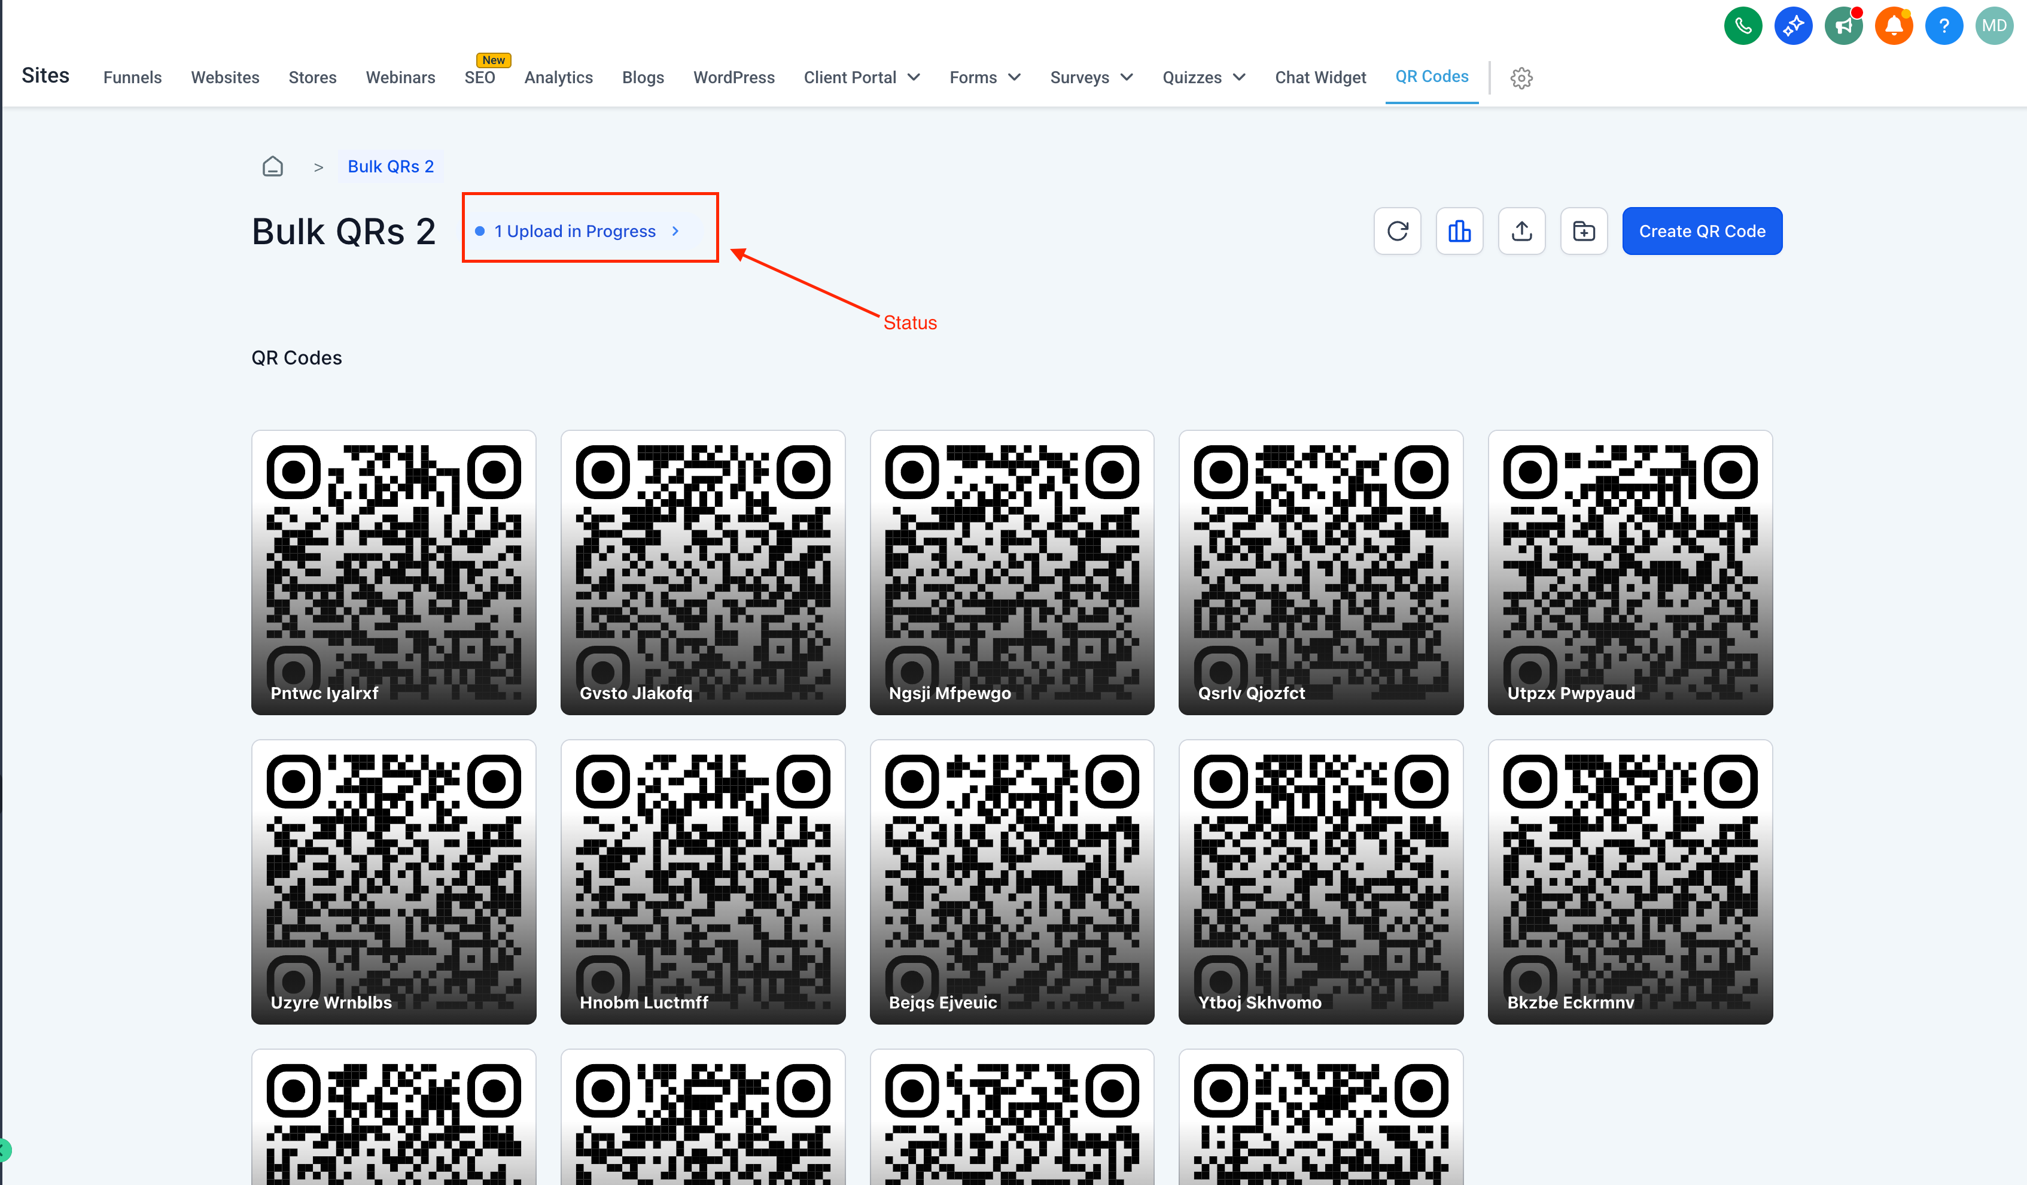Switch to the Chat Widget tab
Screen dimensions: 2027x1185
click(x=1320, y=77)
